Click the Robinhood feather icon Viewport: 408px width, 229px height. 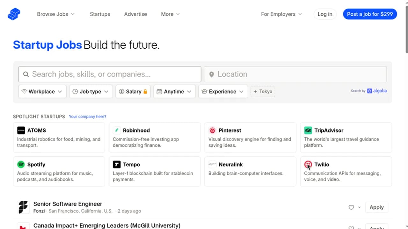click(x=117, y=130)
